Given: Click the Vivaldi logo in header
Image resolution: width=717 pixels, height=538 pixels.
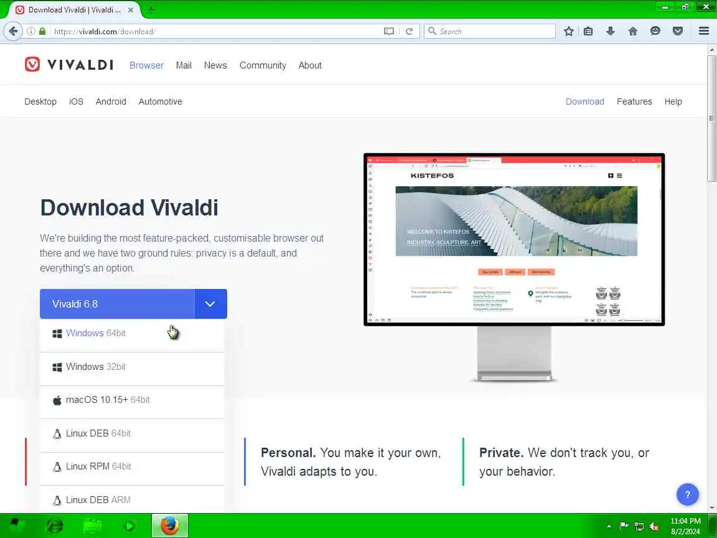Looking at the screenshot, I should pyautogui.click(x=69, y=65).
